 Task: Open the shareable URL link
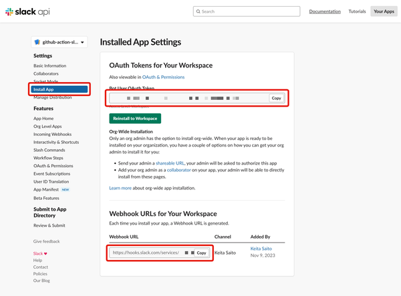click(170, 163)
